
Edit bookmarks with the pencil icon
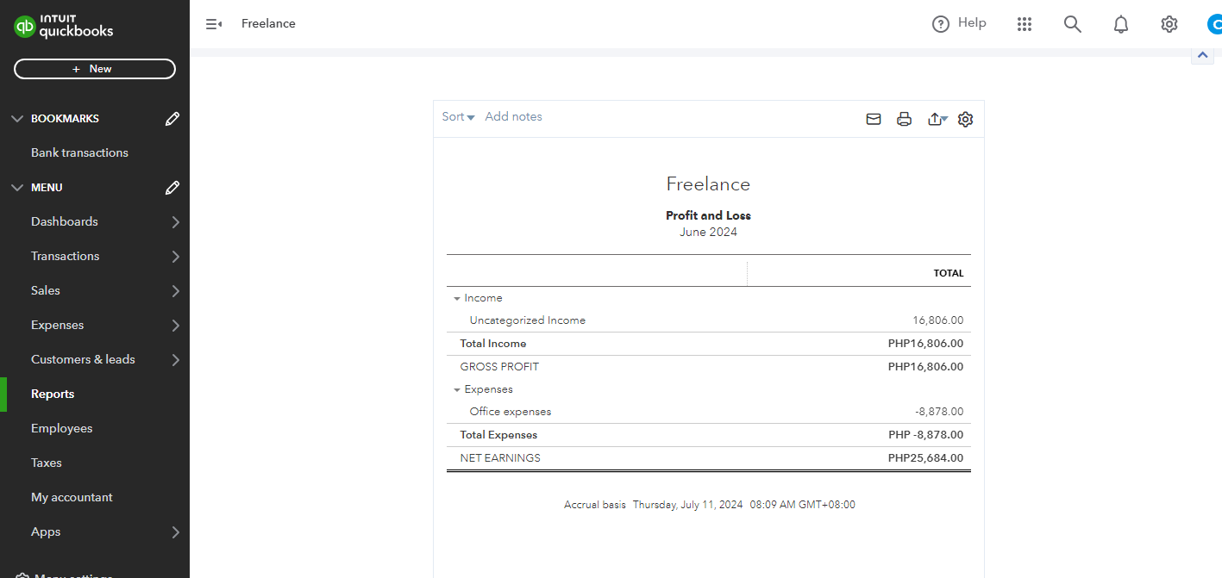(x=172, y=119)
